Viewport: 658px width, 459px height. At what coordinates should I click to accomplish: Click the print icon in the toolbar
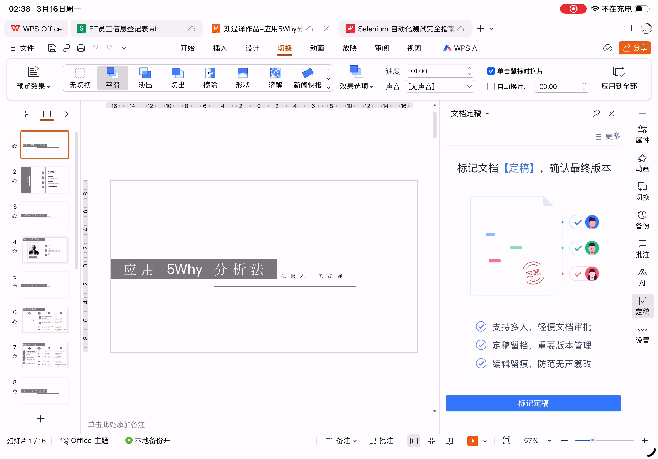click(81, 48)
